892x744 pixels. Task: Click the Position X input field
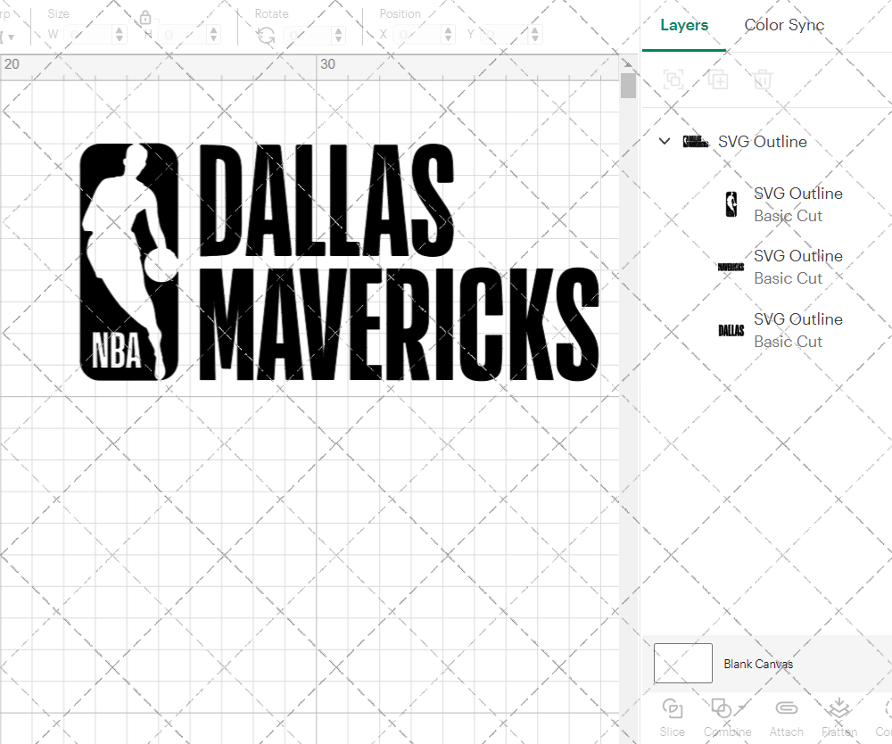coord(417,34)
